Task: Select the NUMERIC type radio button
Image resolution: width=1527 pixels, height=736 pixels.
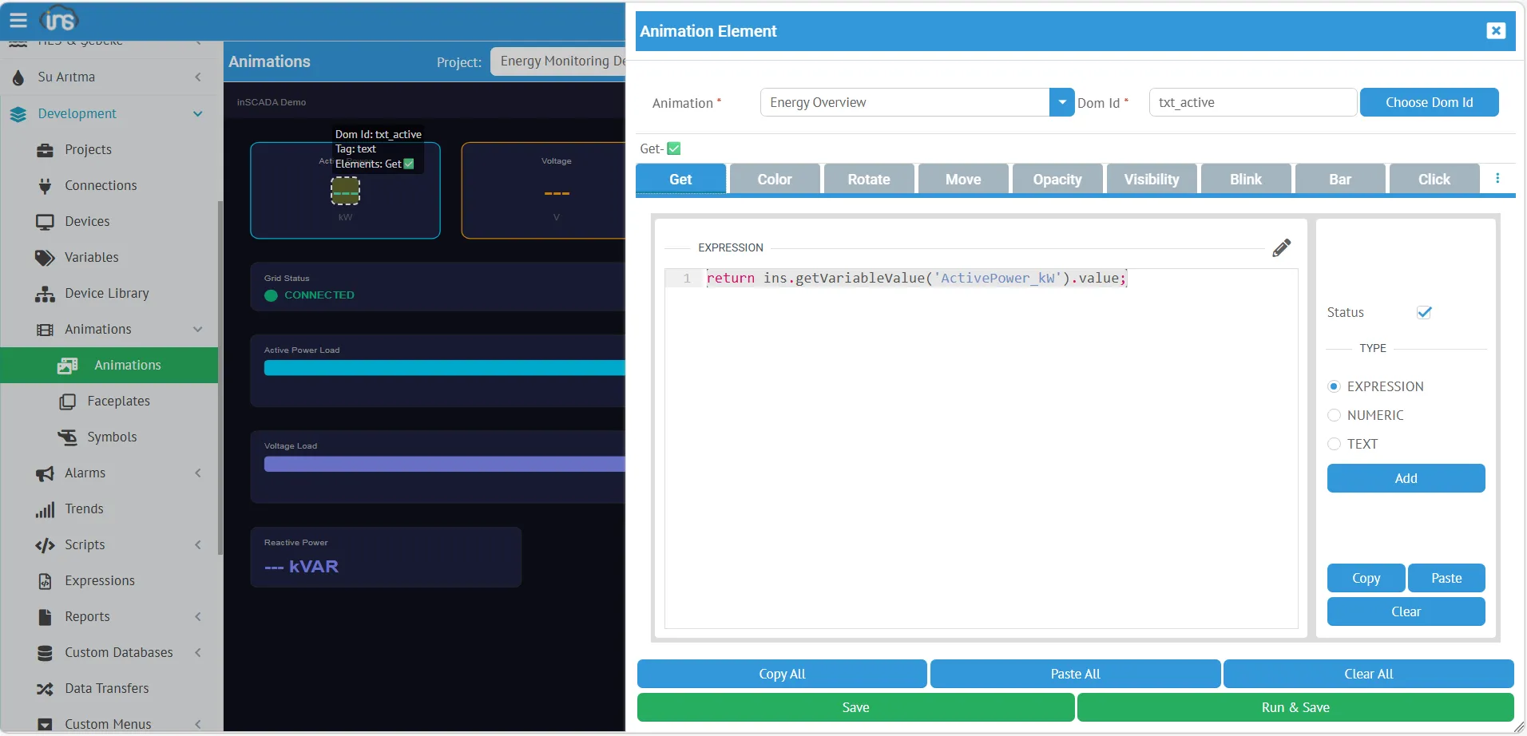Action: pos(1334,415)
